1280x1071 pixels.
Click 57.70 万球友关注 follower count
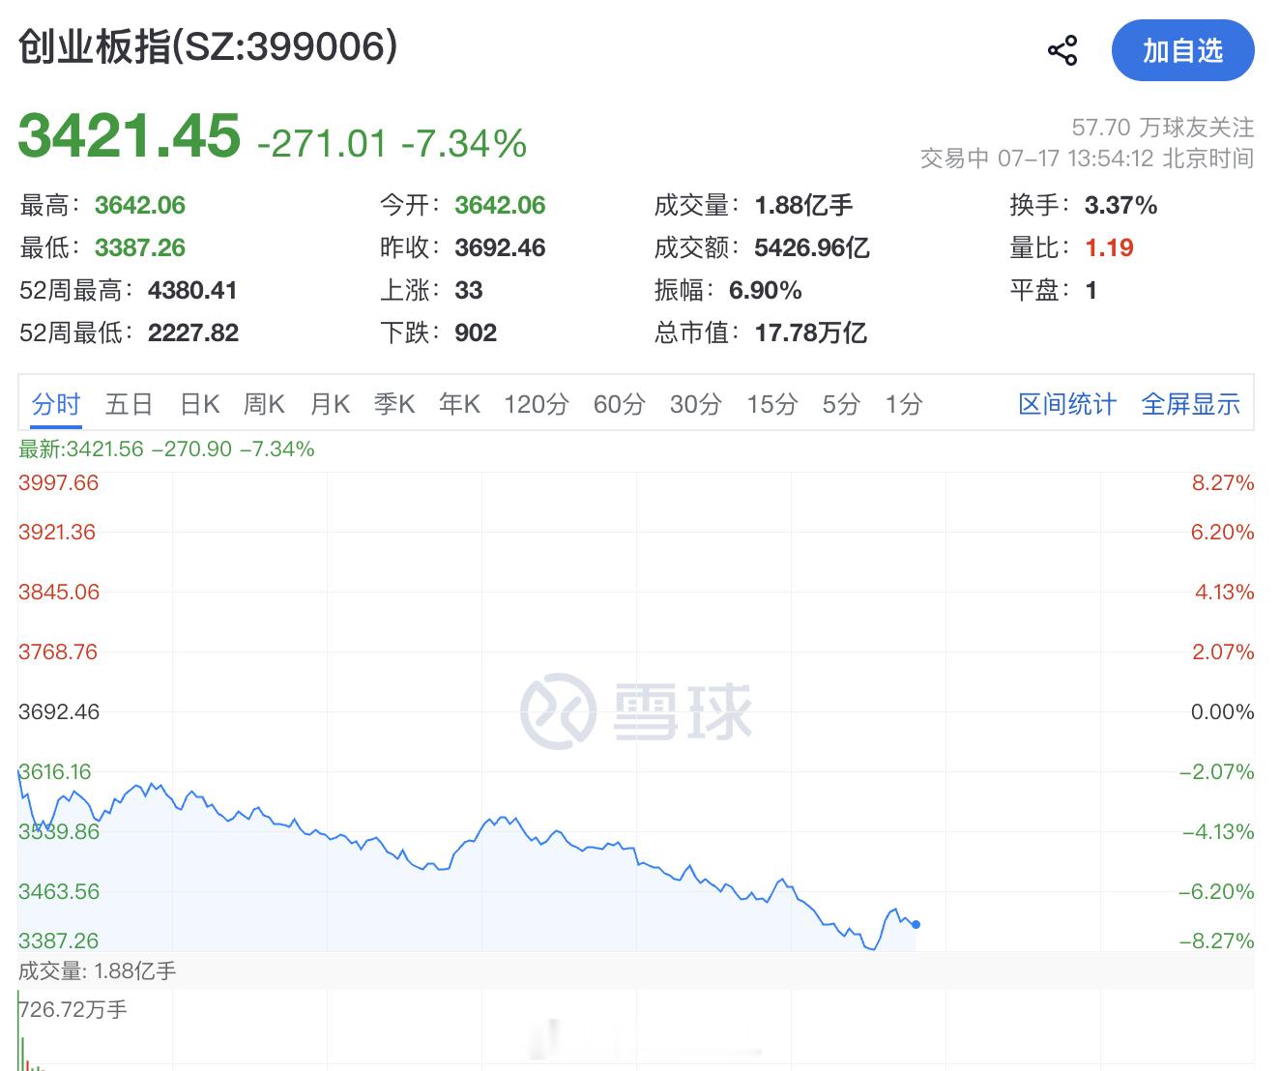point(1163,127)
